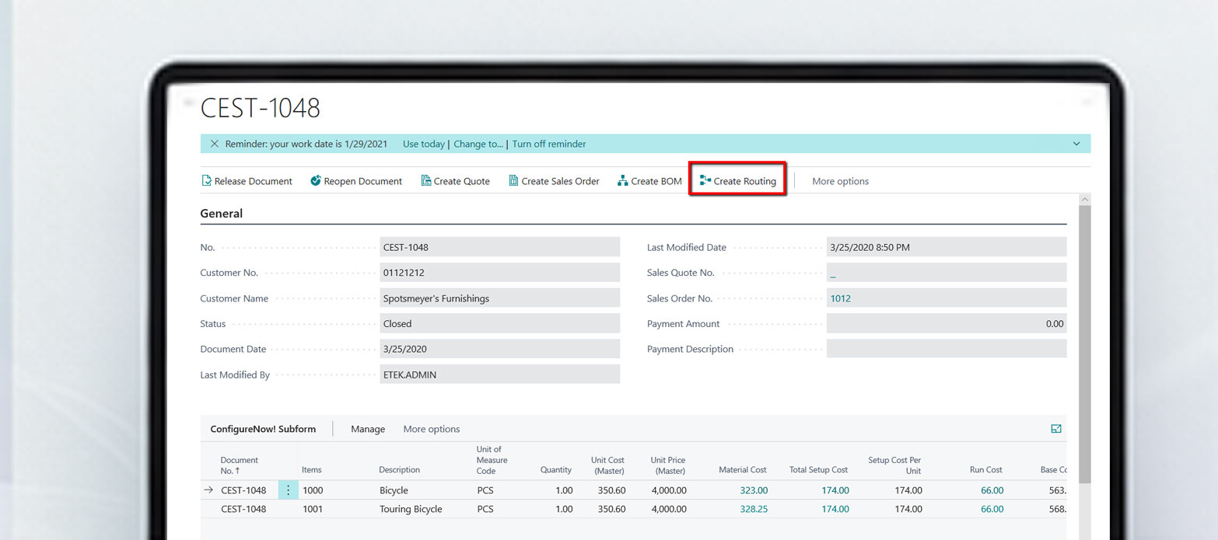
Task: Click the Create BOM icon
Action: pyautogui.click(x=622, y=181)
